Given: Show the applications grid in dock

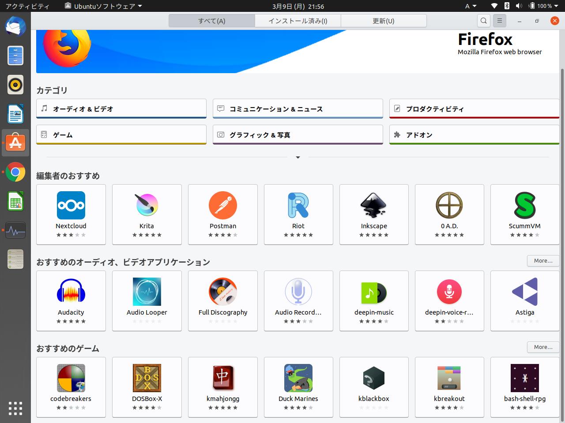Looking at the screenshot, I should point(15,408).
